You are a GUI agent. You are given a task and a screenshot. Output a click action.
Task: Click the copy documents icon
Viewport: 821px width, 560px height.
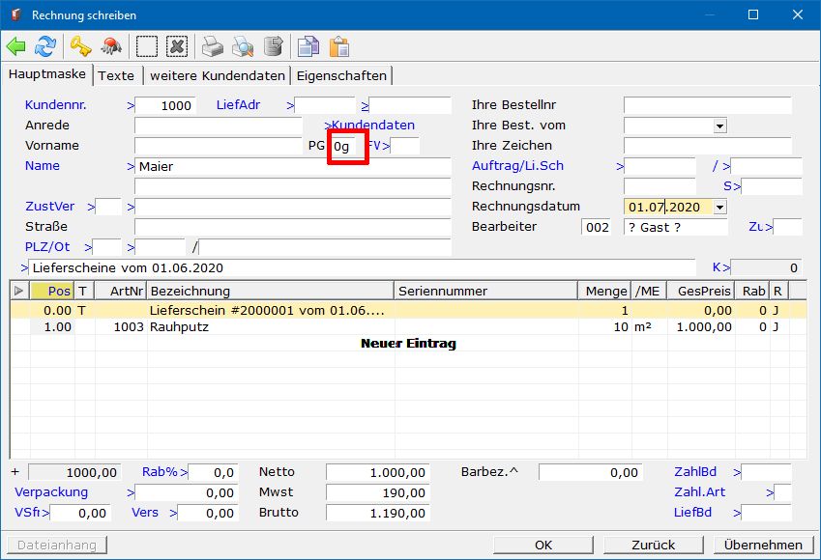[308, 46]
